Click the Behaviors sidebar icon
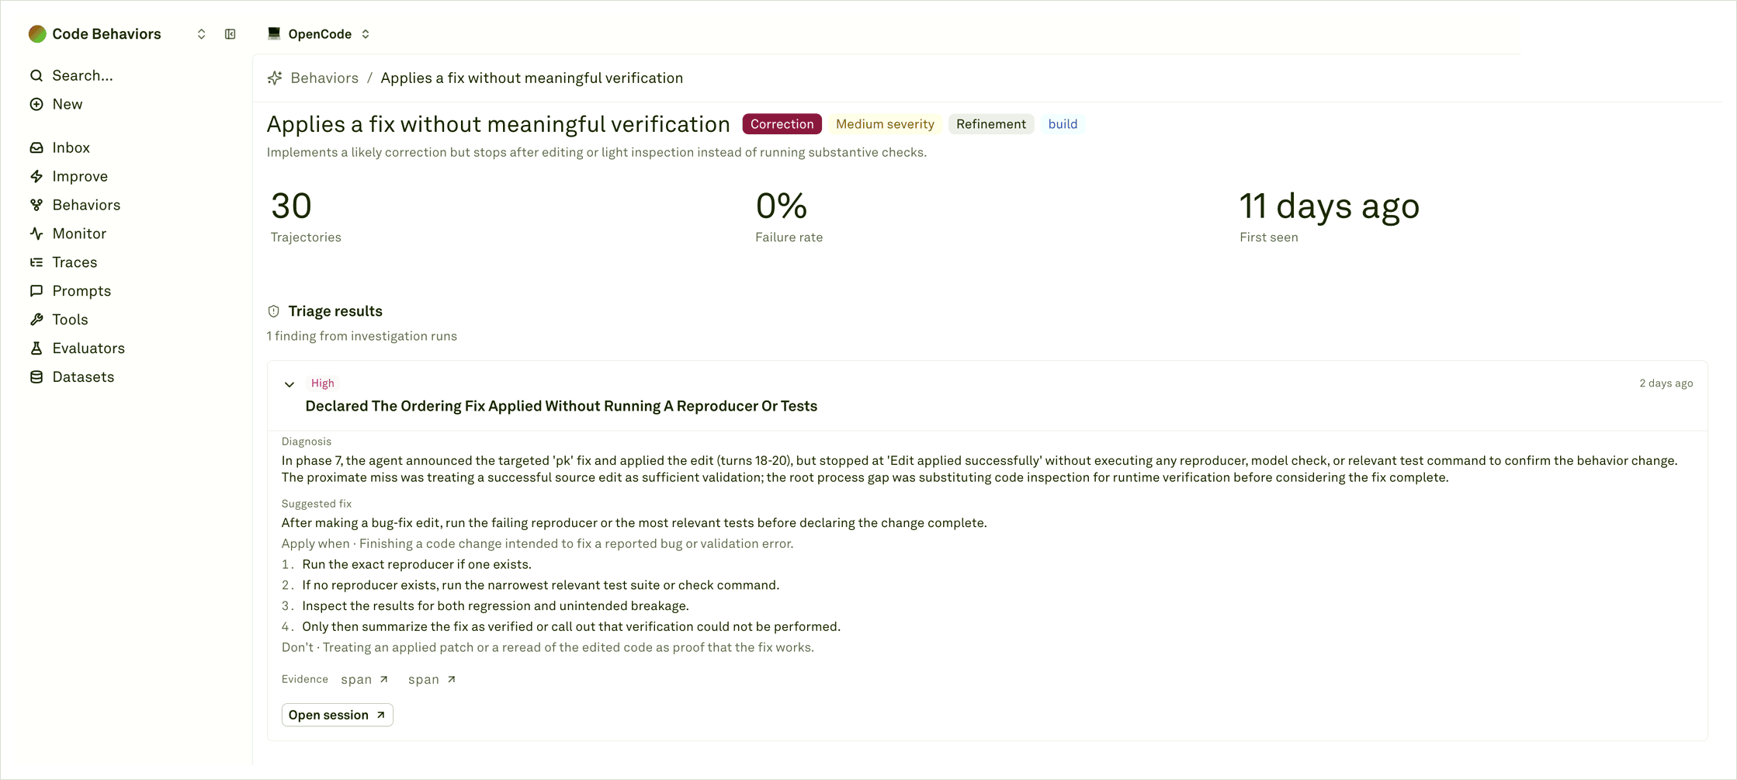This screenshot has height=780, width=1737. tap(36, 205)
